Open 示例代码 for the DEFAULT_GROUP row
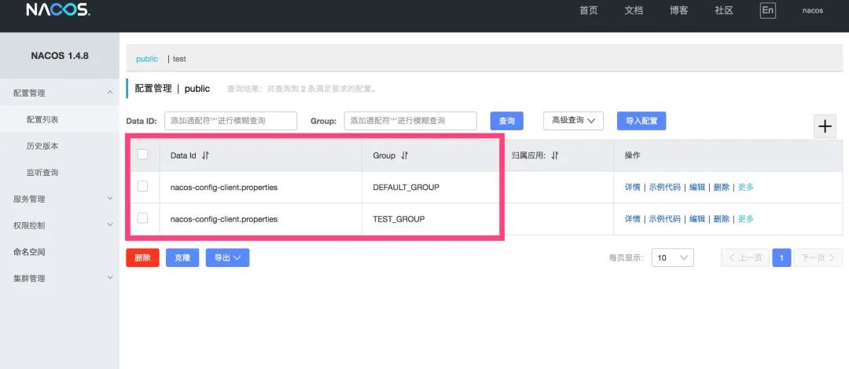The image size is (849, 369). (665, 187)
